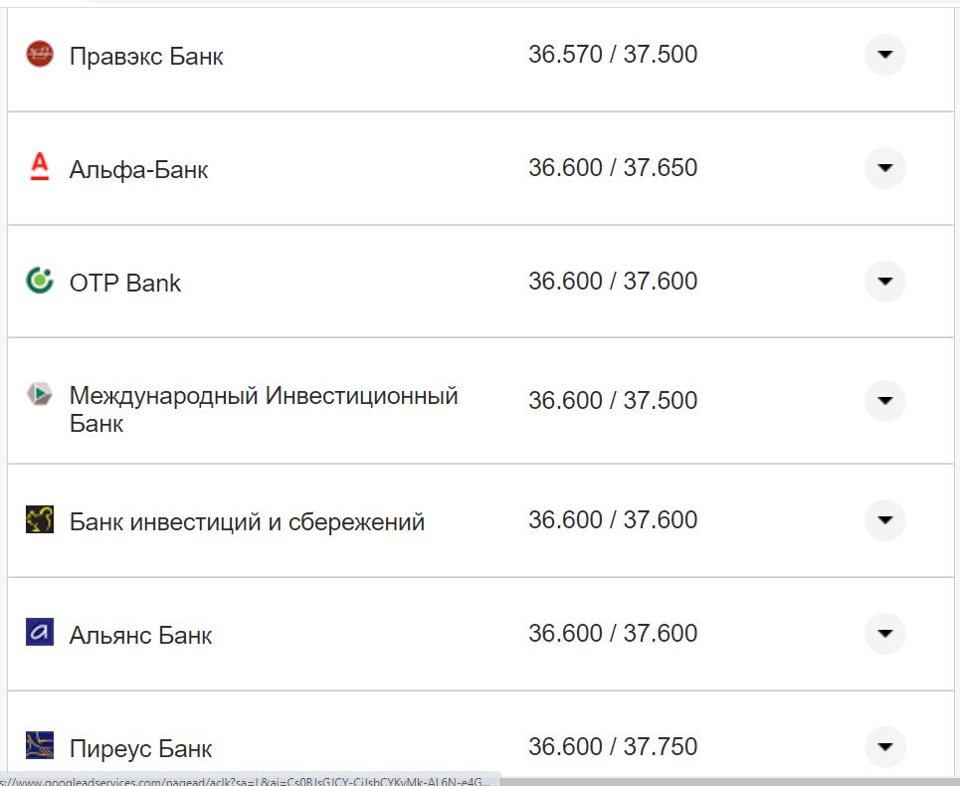Expand Банк инвестиций и сбережений row

(x=884, y=519)
